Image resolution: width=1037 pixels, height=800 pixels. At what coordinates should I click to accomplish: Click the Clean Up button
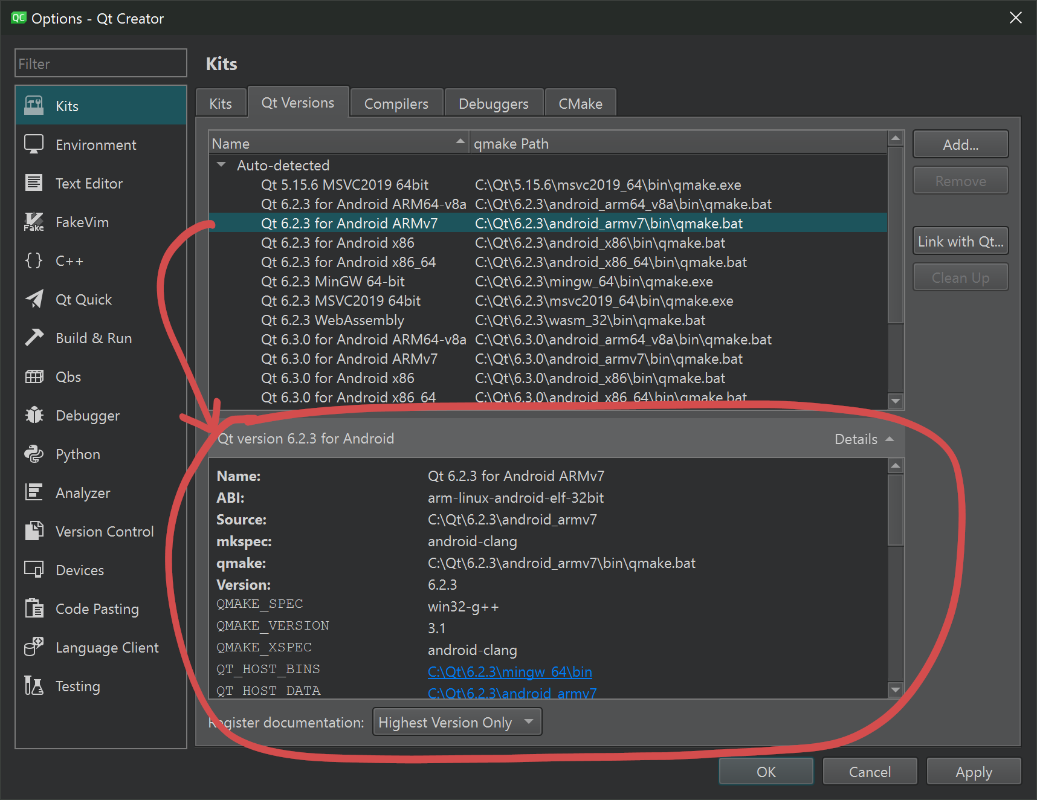960,277
